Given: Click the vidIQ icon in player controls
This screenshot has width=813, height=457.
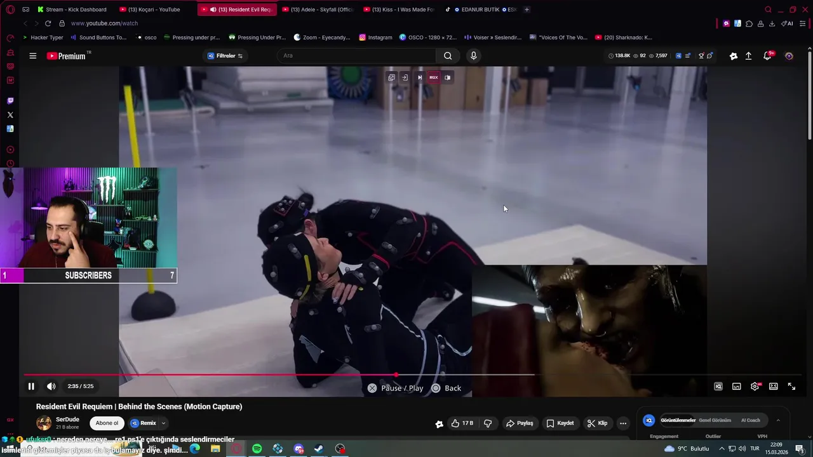Looking at the screenshot, I should [718, 386].
